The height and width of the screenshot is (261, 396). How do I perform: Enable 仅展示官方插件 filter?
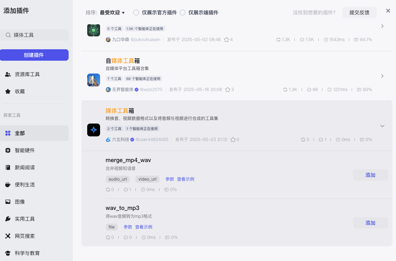tap(136, 12)
